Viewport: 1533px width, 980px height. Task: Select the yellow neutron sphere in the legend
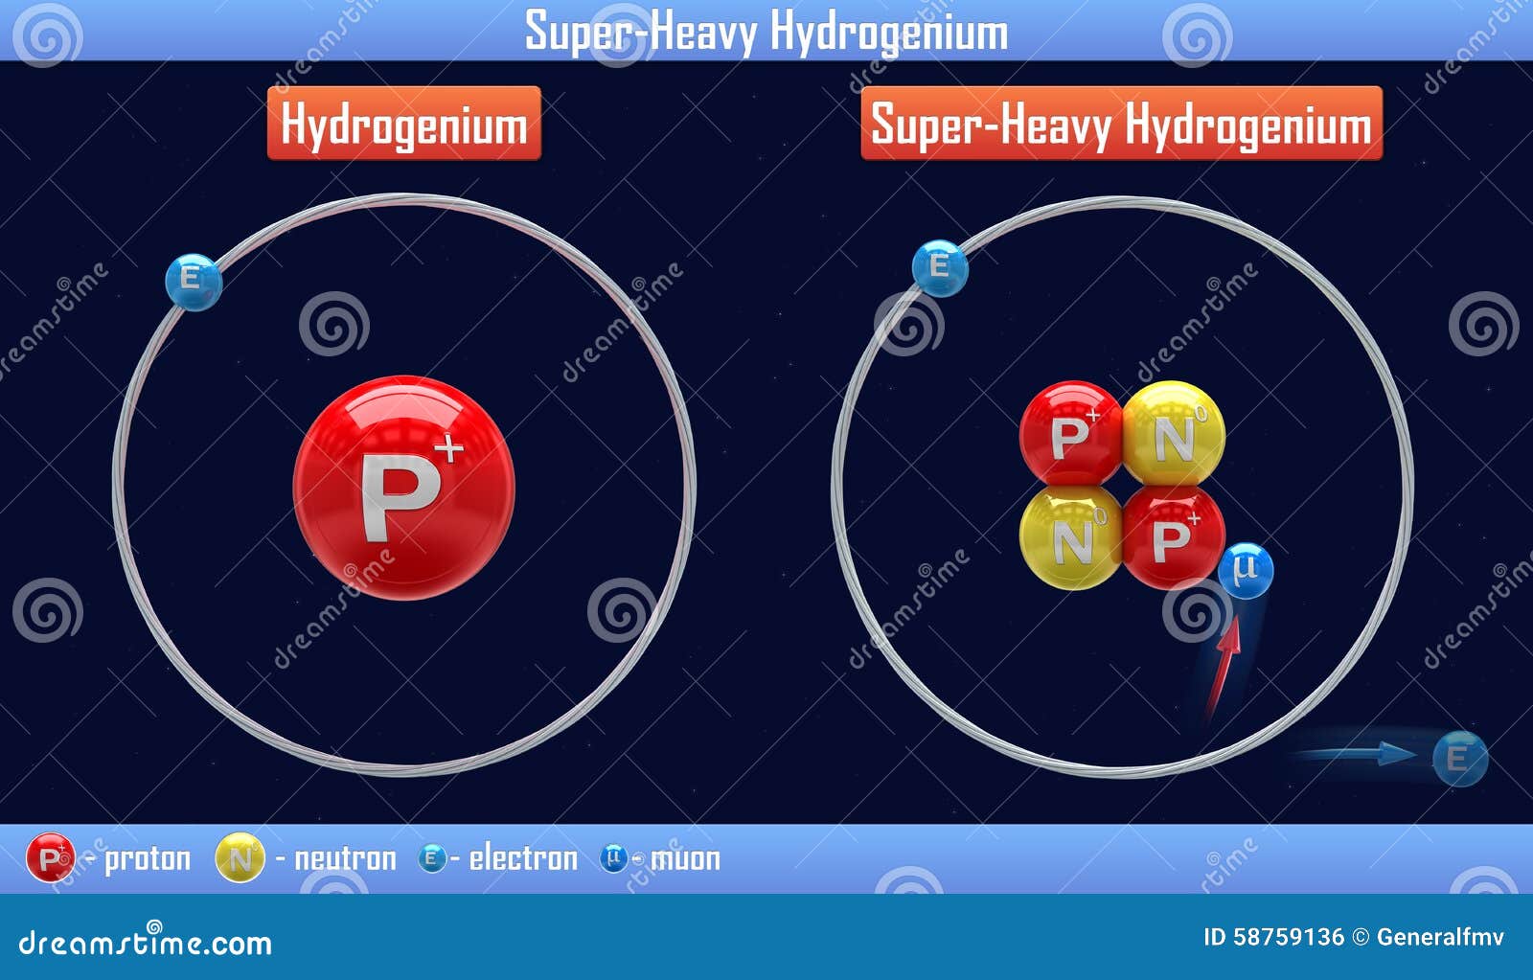click(240, 859)
